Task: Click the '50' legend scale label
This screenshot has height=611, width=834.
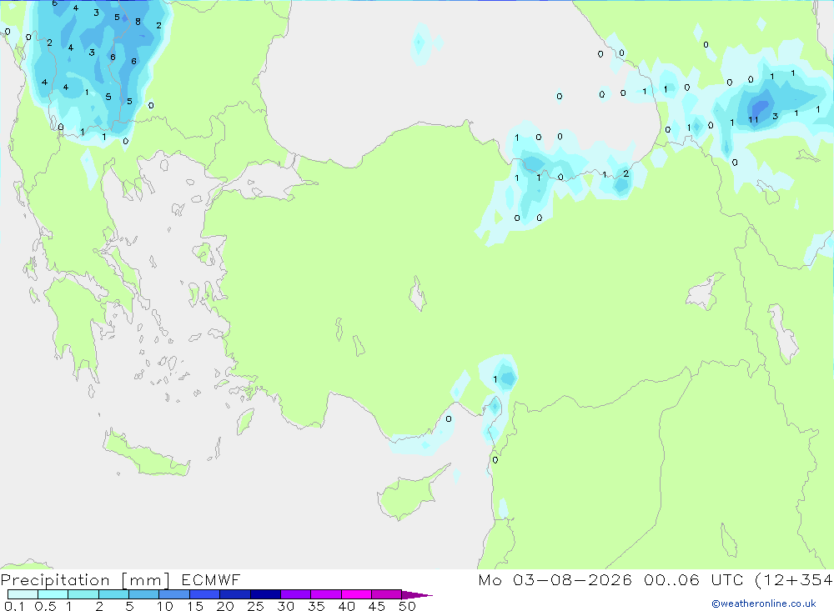Action: click(x=407, y=606)
